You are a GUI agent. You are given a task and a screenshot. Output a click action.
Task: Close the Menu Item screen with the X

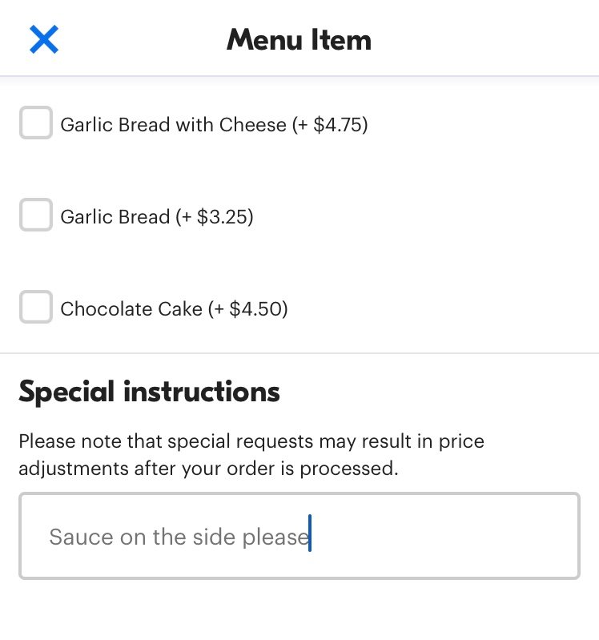click(44, 39)
